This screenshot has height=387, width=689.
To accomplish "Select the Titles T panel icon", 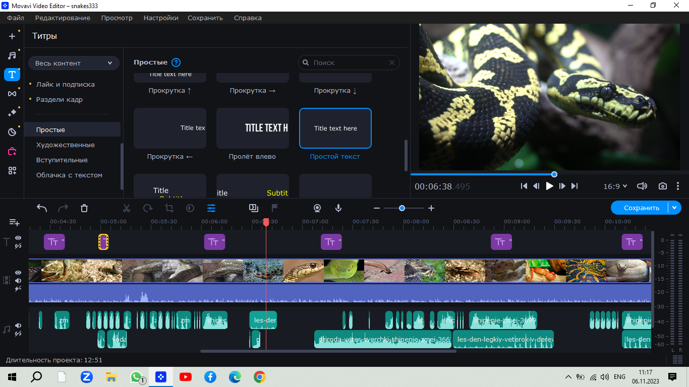I will (x=12, y=75).
